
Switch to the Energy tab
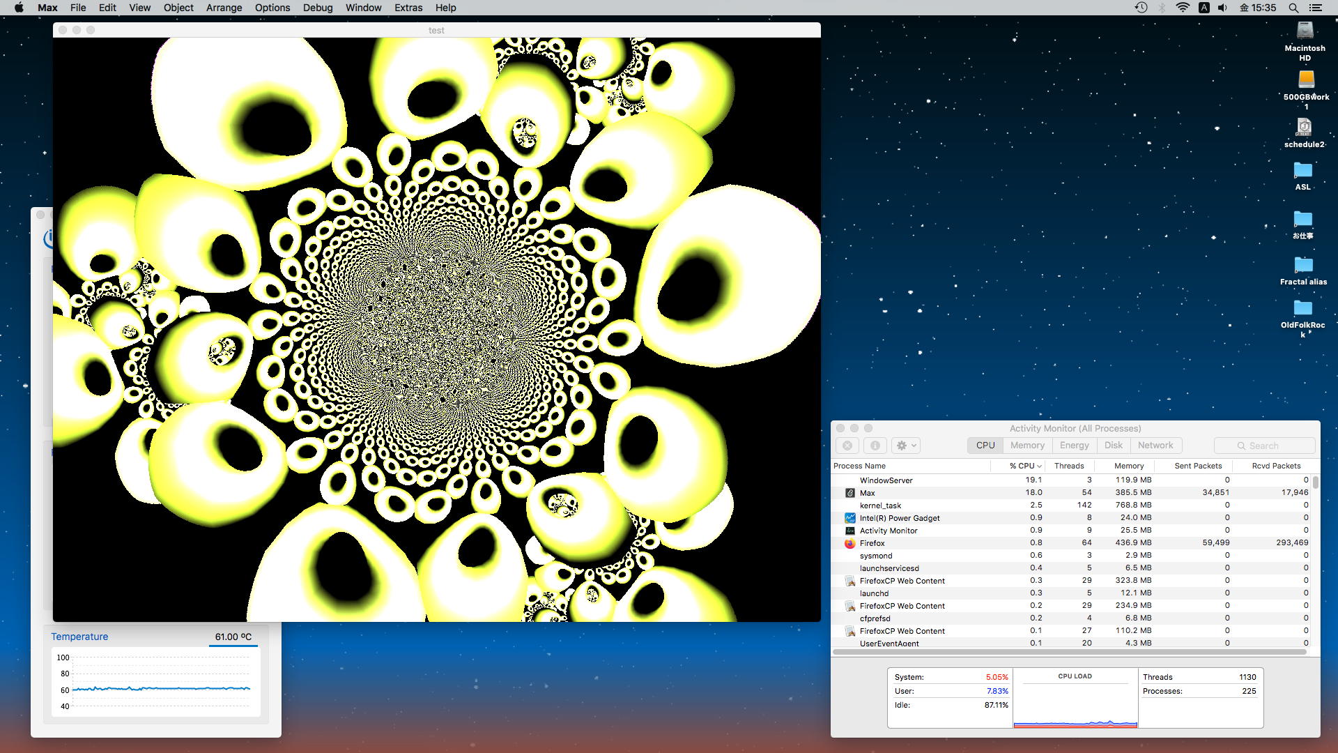point(1074,446)
